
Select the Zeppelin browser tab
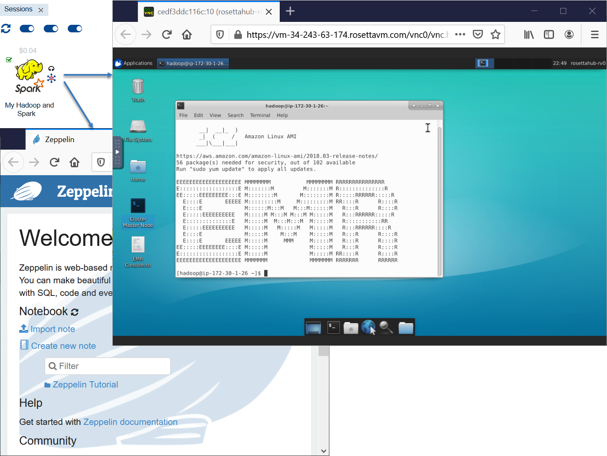pos(69,140)
